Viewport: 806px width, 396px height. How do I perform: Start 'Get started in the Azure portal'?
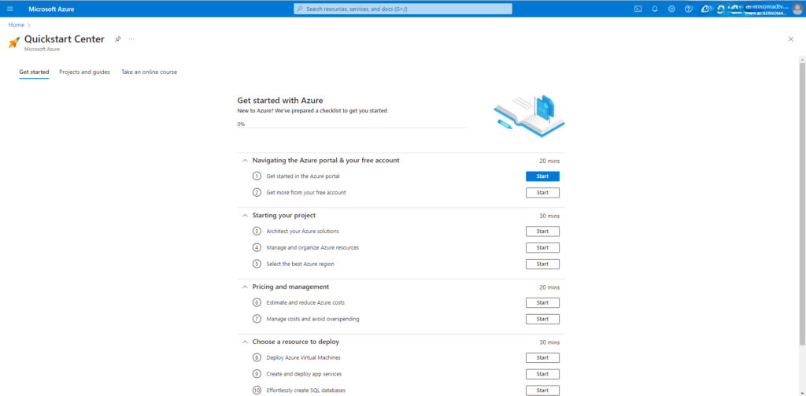point(542,176)
